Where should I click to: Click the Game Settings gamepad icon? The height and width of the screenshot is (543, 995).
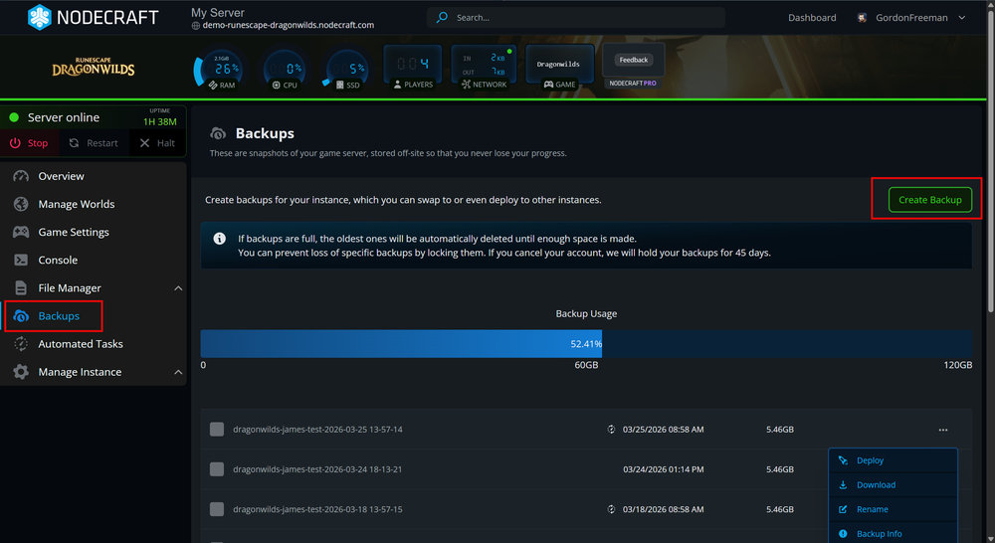click(x=21, y=232)
